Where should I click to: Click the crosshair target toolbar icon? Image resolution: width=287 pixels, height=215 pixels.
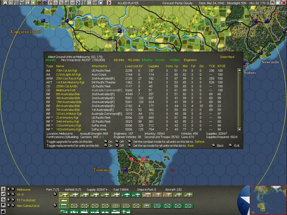(x=84, y=3)
